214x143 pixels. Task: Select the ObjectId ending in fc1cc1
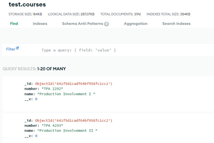pos(74,84)
